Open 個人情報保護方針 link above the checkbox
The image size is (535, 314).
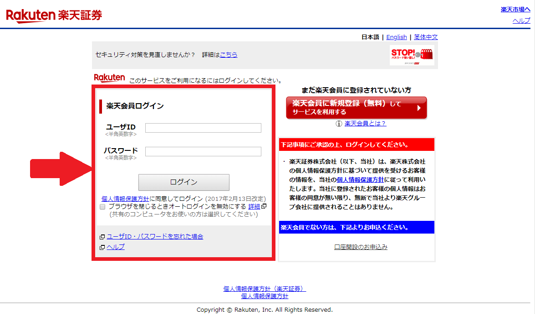point(125,199)
